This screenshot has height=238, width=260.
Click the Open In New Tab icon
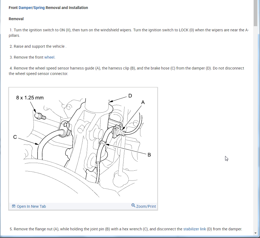point(14,206)
